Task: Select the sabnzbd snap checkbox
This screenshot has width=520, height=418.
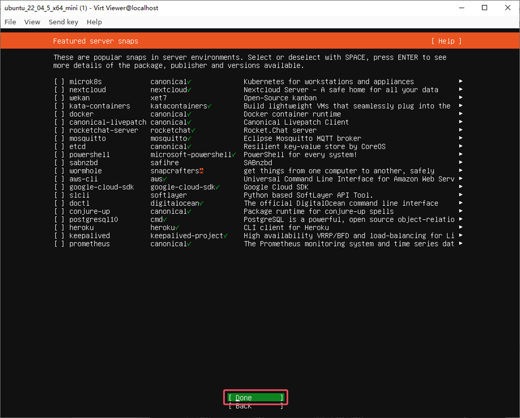Action: [x=59, y=163]
